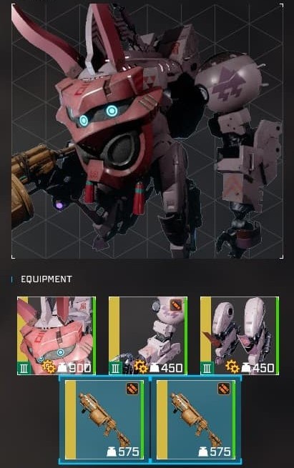This screenshot has height=468, width=294.
Task: Click the EQUIPMENT section header
Action: (x=46, y=279)
